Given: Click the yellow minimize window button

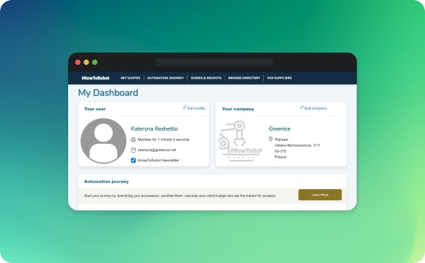Looking at the screenshot, I should click(x=86, y=62).
